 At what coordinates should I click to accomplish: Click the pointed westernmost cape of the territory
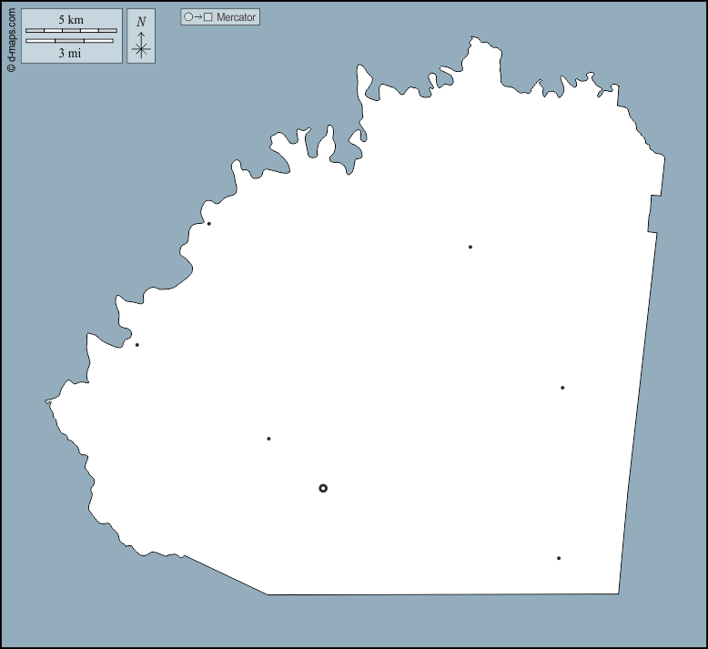47,401
